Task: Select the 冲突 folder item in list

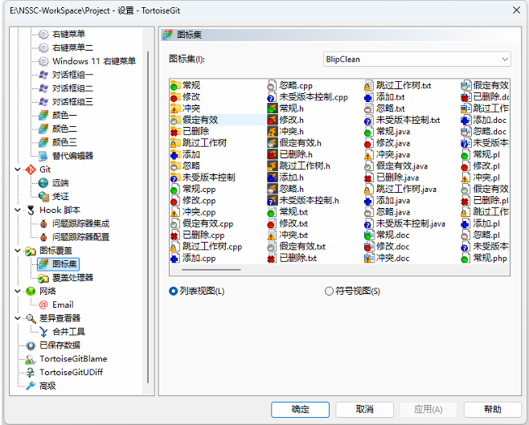Action: coord(185,108)
